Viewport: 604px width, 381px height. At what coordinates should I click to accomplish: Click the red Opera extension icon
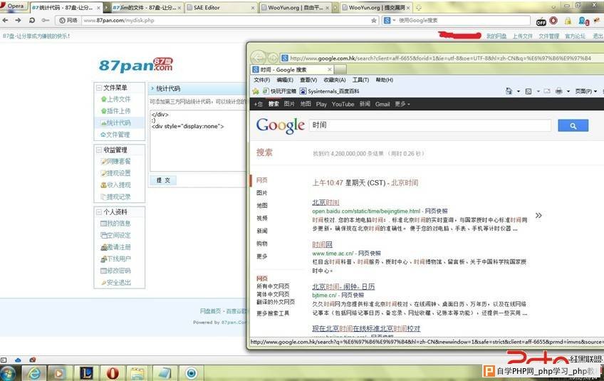(x=553, y=21)
